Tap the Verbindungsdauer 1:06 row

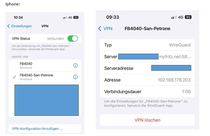(147, 91)
